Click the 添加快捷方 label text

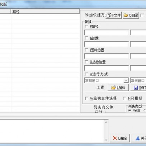click(x=95, y=15)
